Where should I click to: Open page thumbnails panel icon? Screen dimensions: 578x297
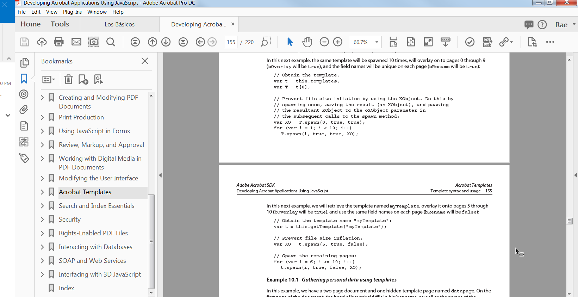[24, 62]
